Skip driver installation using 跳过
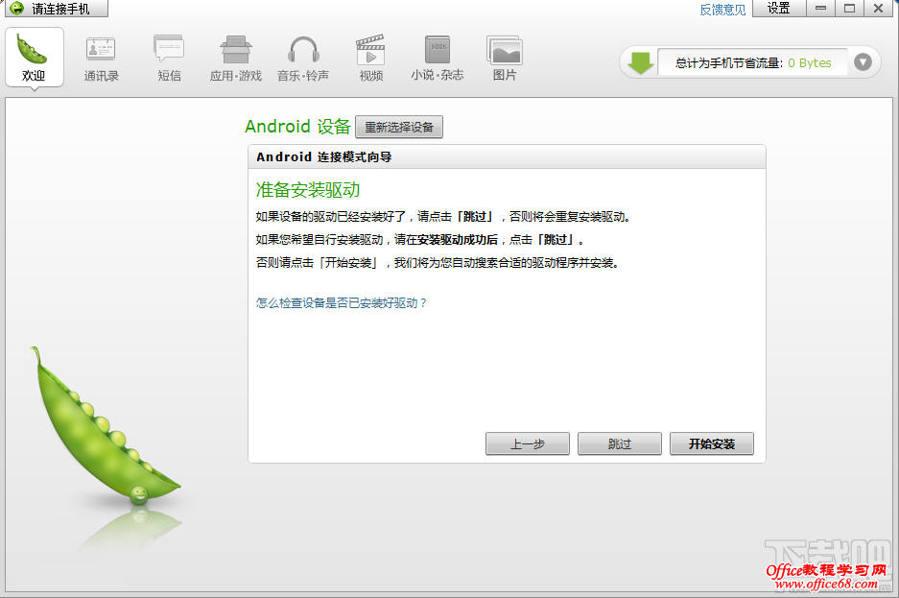Viewport: 899px width, 598px height. point(619,443)
